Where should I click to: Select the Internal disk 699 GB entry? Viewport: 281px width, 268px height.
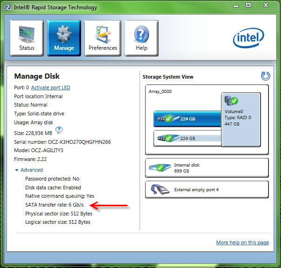[x=207, y=168]
